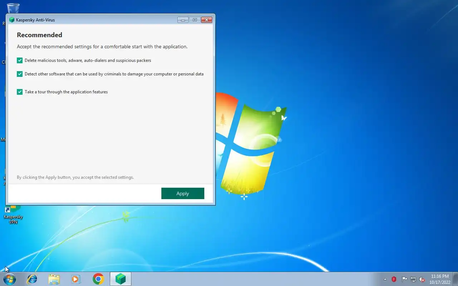Uncheck Delete malicious tools, adware checkbox

[20, 60]
